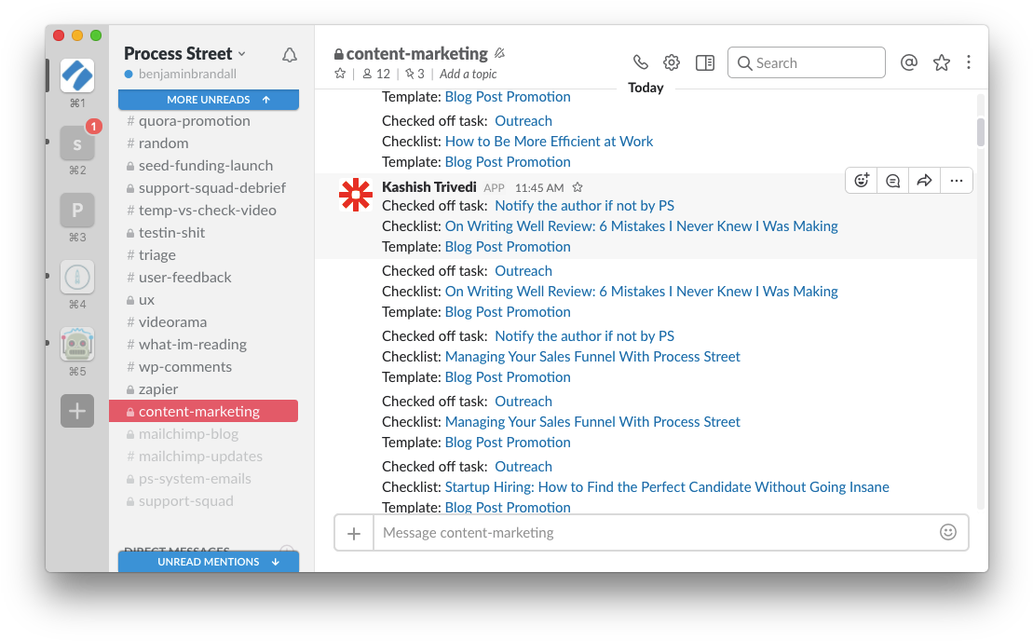Screen dimensions: 1033x641
Task: Star Kashish Trivedi's 11:45 AM message
Action: click(578, 187)
